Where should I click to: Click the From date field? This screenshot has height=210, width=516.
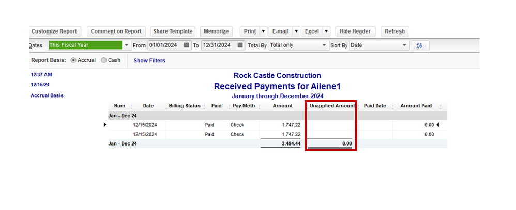point(165,45)
